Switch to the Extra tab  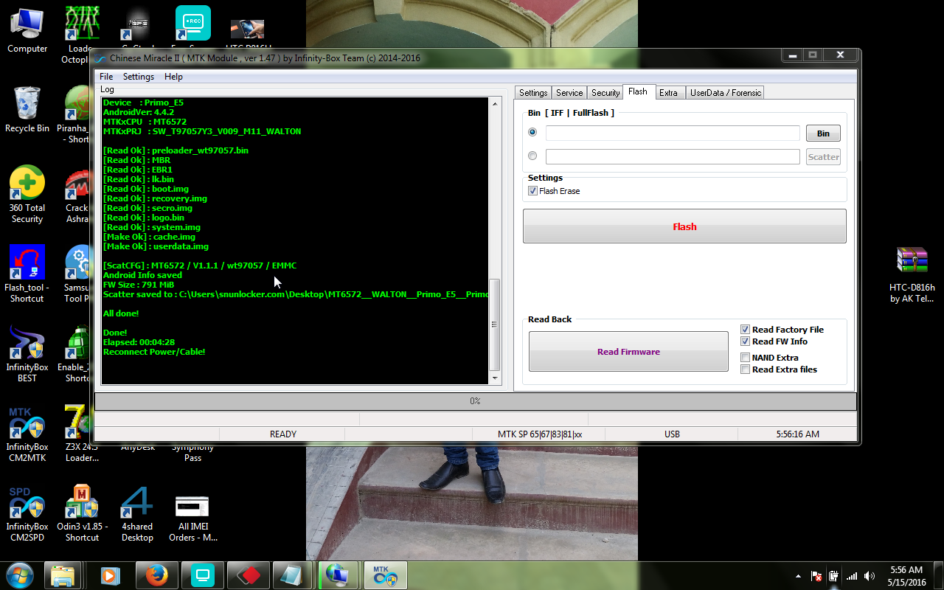668,93
